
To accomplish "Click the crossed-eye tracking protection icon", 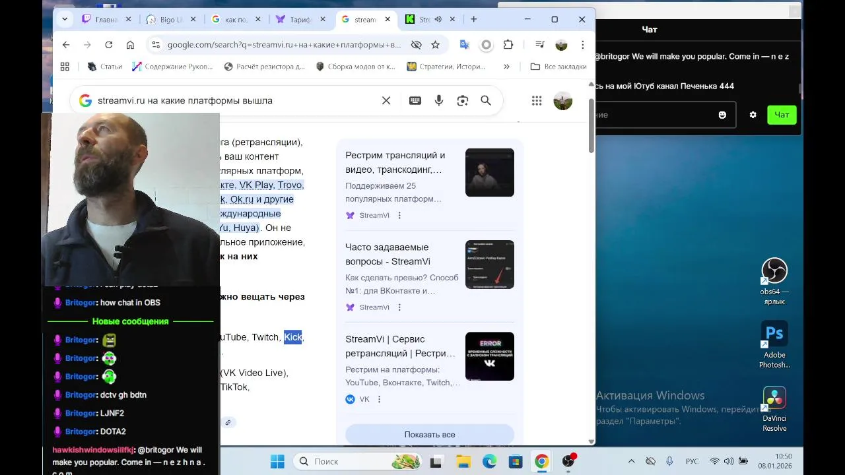I will 416,45.
